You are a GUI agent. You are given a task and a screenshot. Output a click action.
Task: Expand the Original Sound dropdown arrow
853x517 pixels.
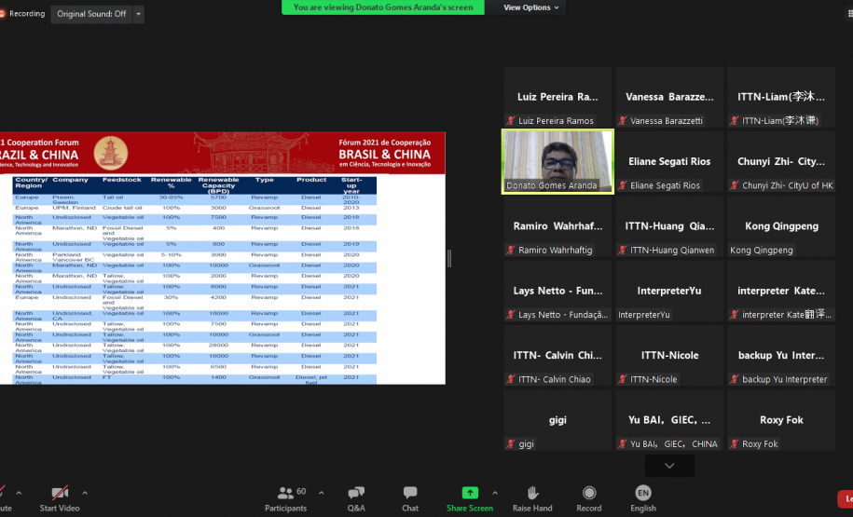pos(139,14)
